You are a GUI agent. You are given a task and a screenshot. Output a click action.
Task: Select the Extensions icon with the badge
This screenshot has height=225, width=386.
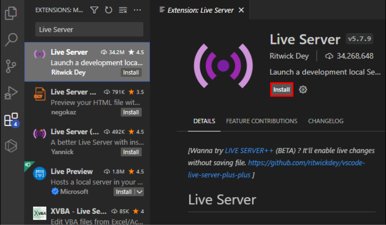click(11, 119)
